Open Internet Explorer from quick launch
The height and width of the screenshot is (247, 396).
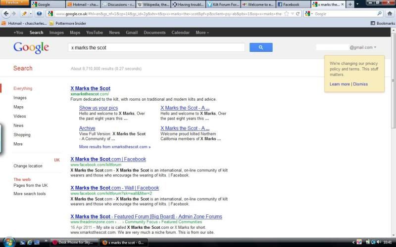(x=30, y=243)
